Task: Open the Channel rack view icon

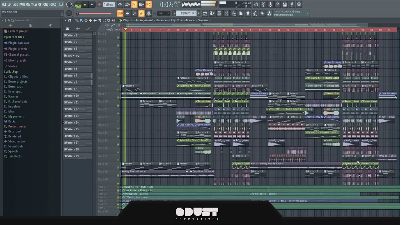Action: [x=219, y=13]
